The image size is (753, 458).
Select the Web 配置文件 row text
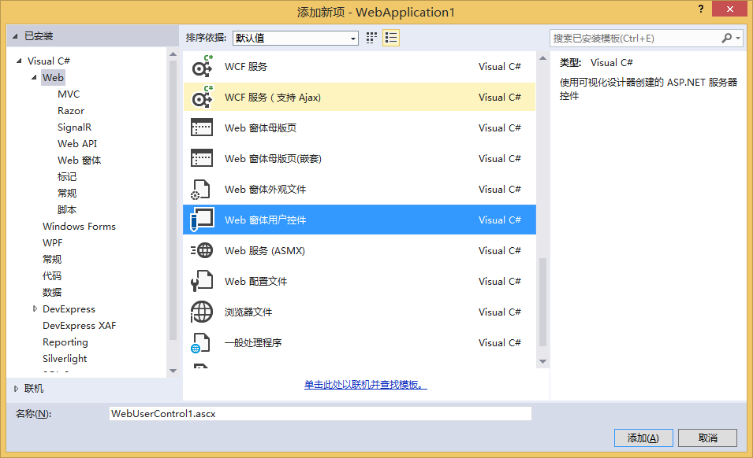click(256, 281)
